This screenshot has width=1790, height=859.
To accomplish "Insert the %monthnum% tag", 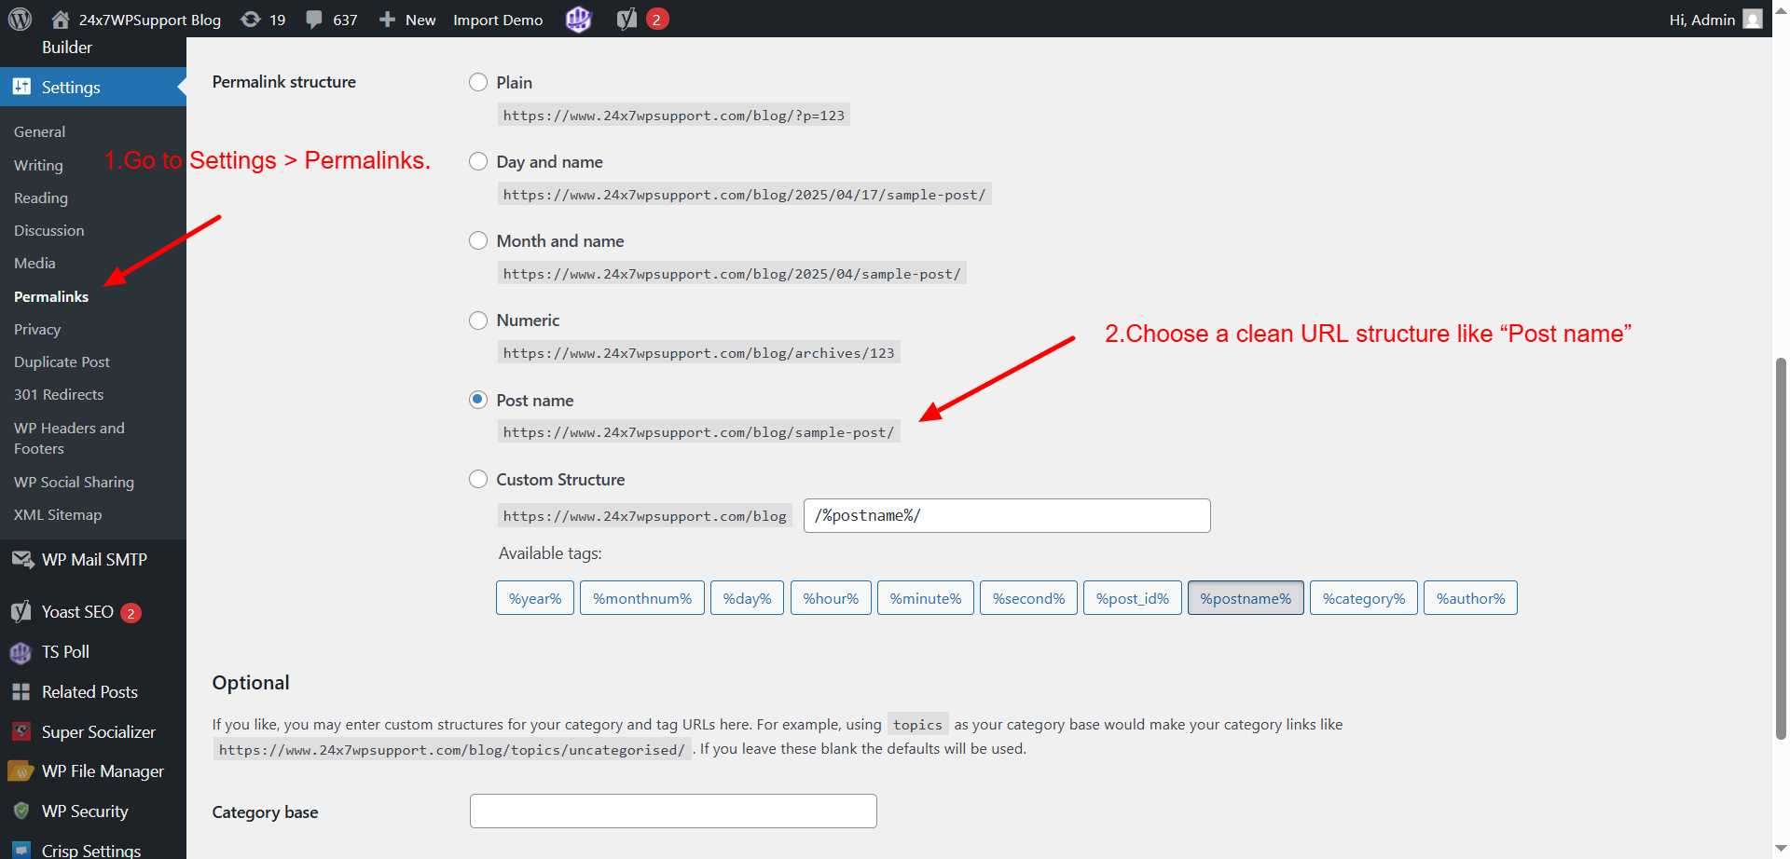I will click(x=642, y=598).
